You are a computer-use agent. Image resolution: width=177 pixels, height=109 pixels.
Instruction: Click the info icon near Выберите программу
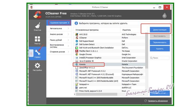[x=76, y=23]
